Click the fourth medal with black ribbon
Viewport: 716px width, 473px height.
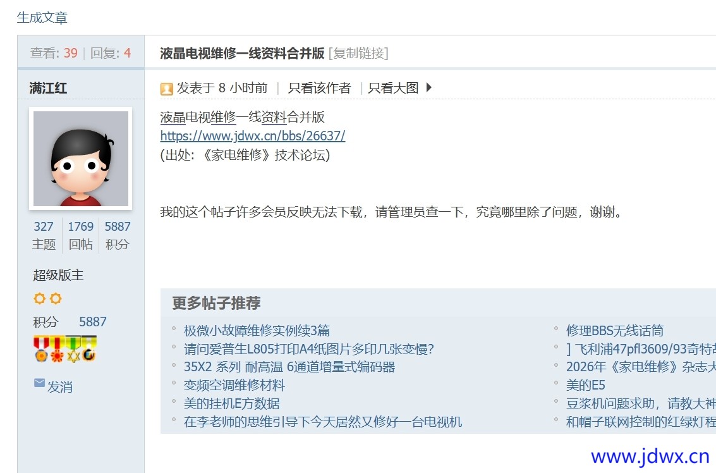click(89, 349)
